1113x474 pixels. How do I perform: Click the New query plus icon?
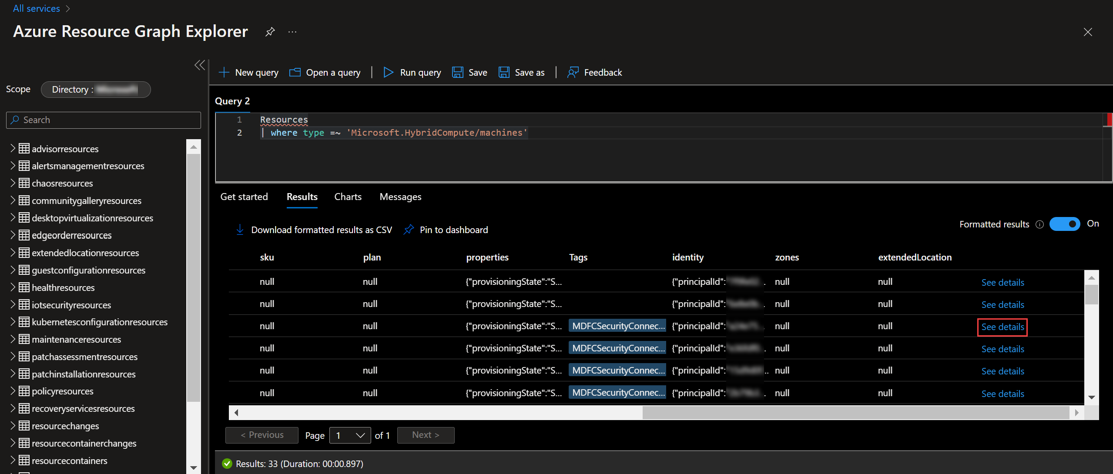[x=224, y=72]
